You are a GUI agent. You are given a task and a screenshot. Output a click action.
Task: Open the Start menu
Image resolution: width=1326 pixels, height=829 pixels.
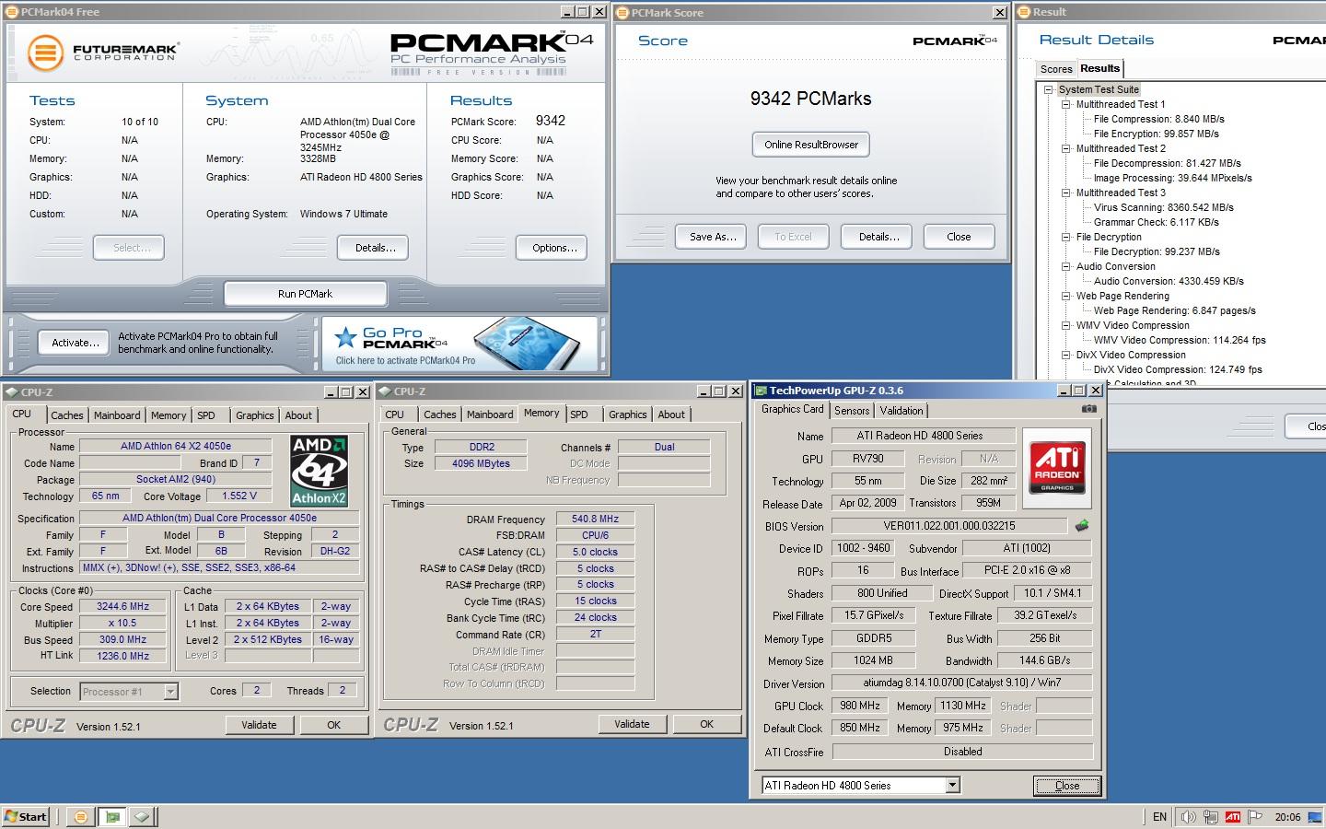click(x=27, y=816)
